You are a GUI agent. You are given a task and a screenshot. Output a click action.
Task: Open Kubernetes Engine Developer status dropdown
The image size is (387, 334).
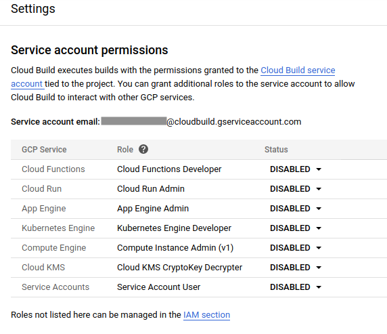[296, 228]
